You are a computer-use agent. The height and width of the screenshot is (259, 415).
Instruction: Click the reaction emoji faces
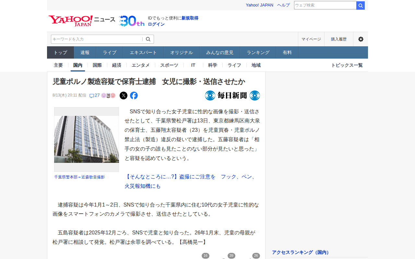click(x=108, y=96)
